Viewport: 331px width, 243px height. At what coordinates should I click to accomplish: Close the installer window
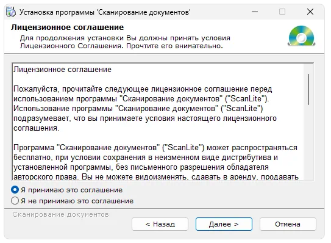coord(310,12)
